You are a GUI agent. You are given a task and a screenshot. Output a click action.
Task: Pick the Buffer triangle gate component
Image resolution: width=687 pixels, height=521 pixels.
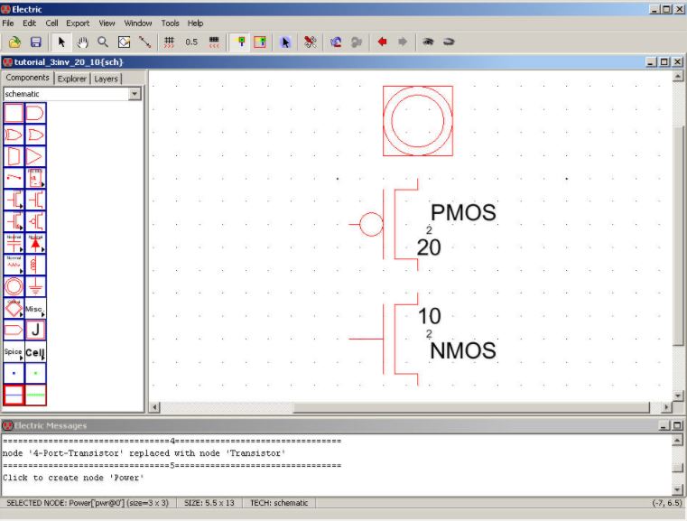pos(35,156)
